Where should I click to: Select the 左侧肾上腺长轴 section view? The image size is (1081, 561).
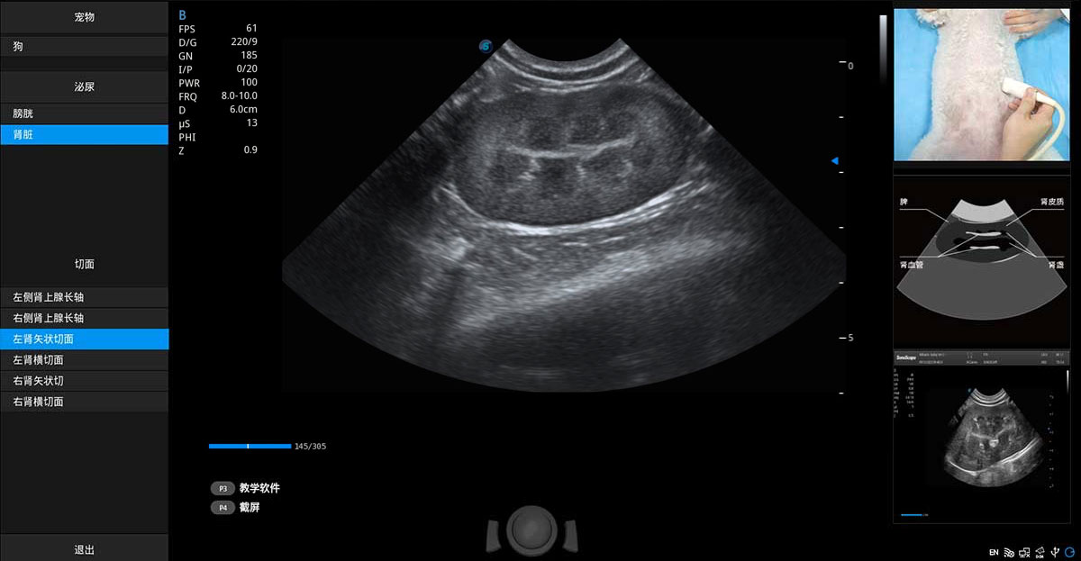point(84,297)
